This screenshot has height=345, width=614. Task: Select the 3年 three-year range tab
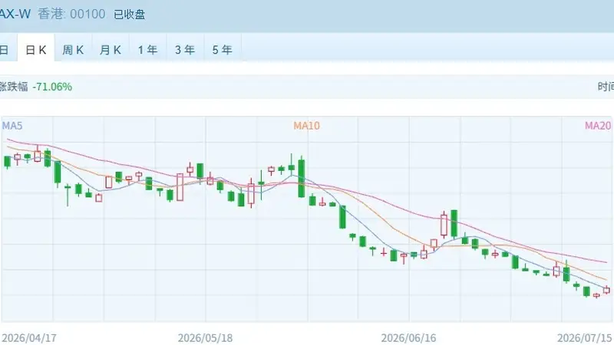[x=185, y=50]
